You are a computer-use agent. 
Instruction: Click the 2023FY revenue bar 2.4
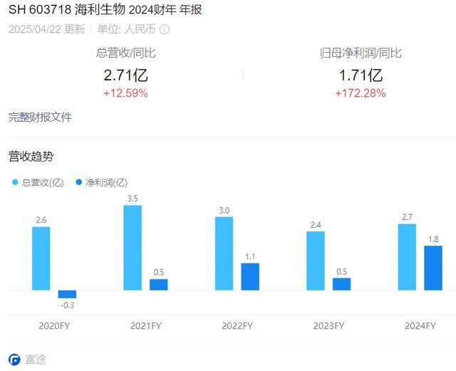point(316,261)
